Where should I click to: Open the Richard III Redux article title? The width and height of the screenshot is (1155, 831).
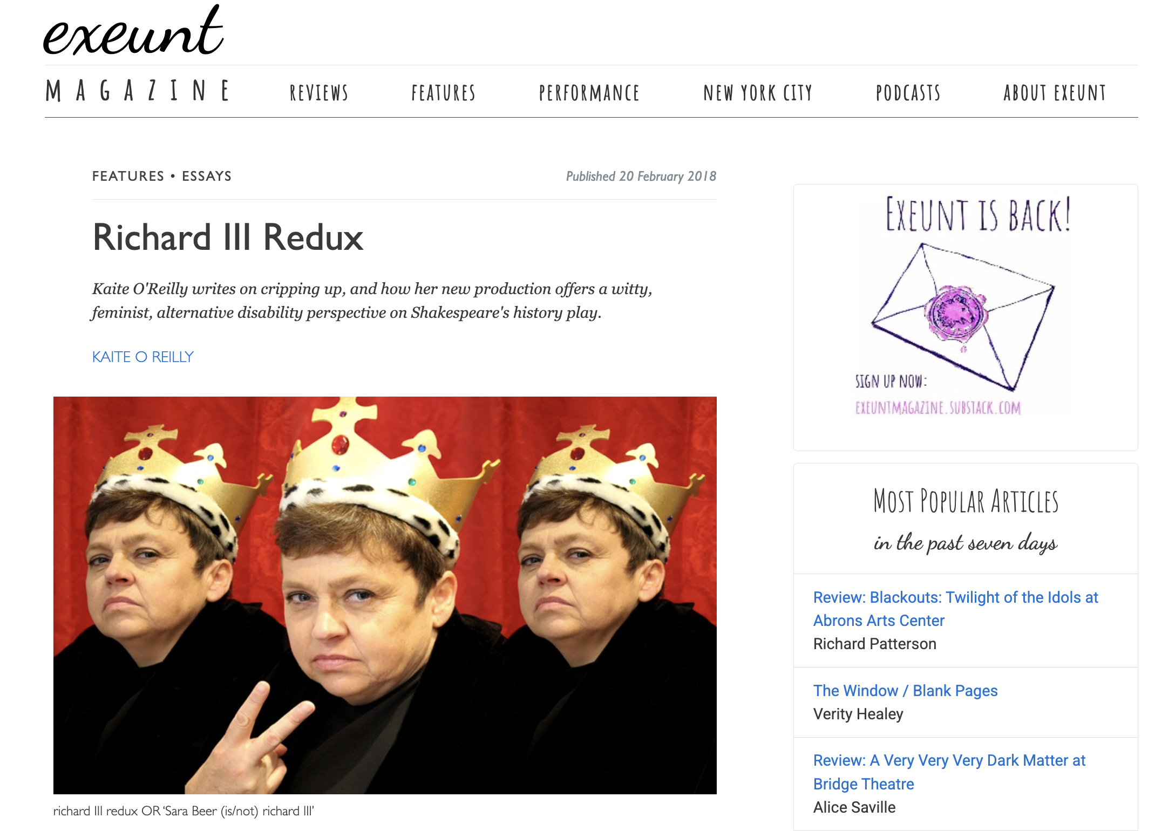228,237
